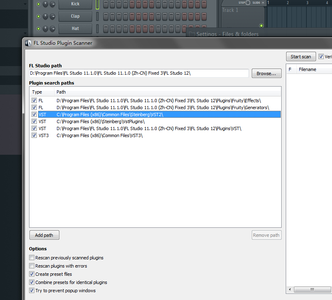Uncheck the VST3 path checkbox

click(34, 135)
